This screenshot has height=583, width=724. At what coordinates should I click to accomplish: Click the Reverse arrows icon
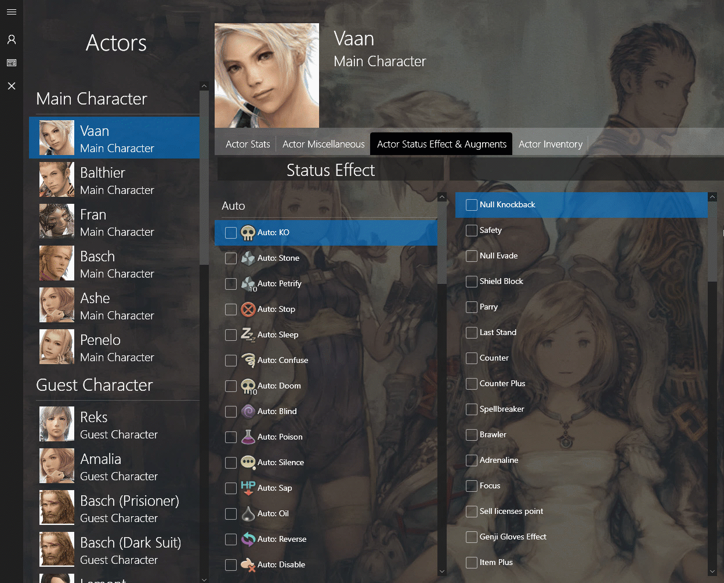coord(248,539)
